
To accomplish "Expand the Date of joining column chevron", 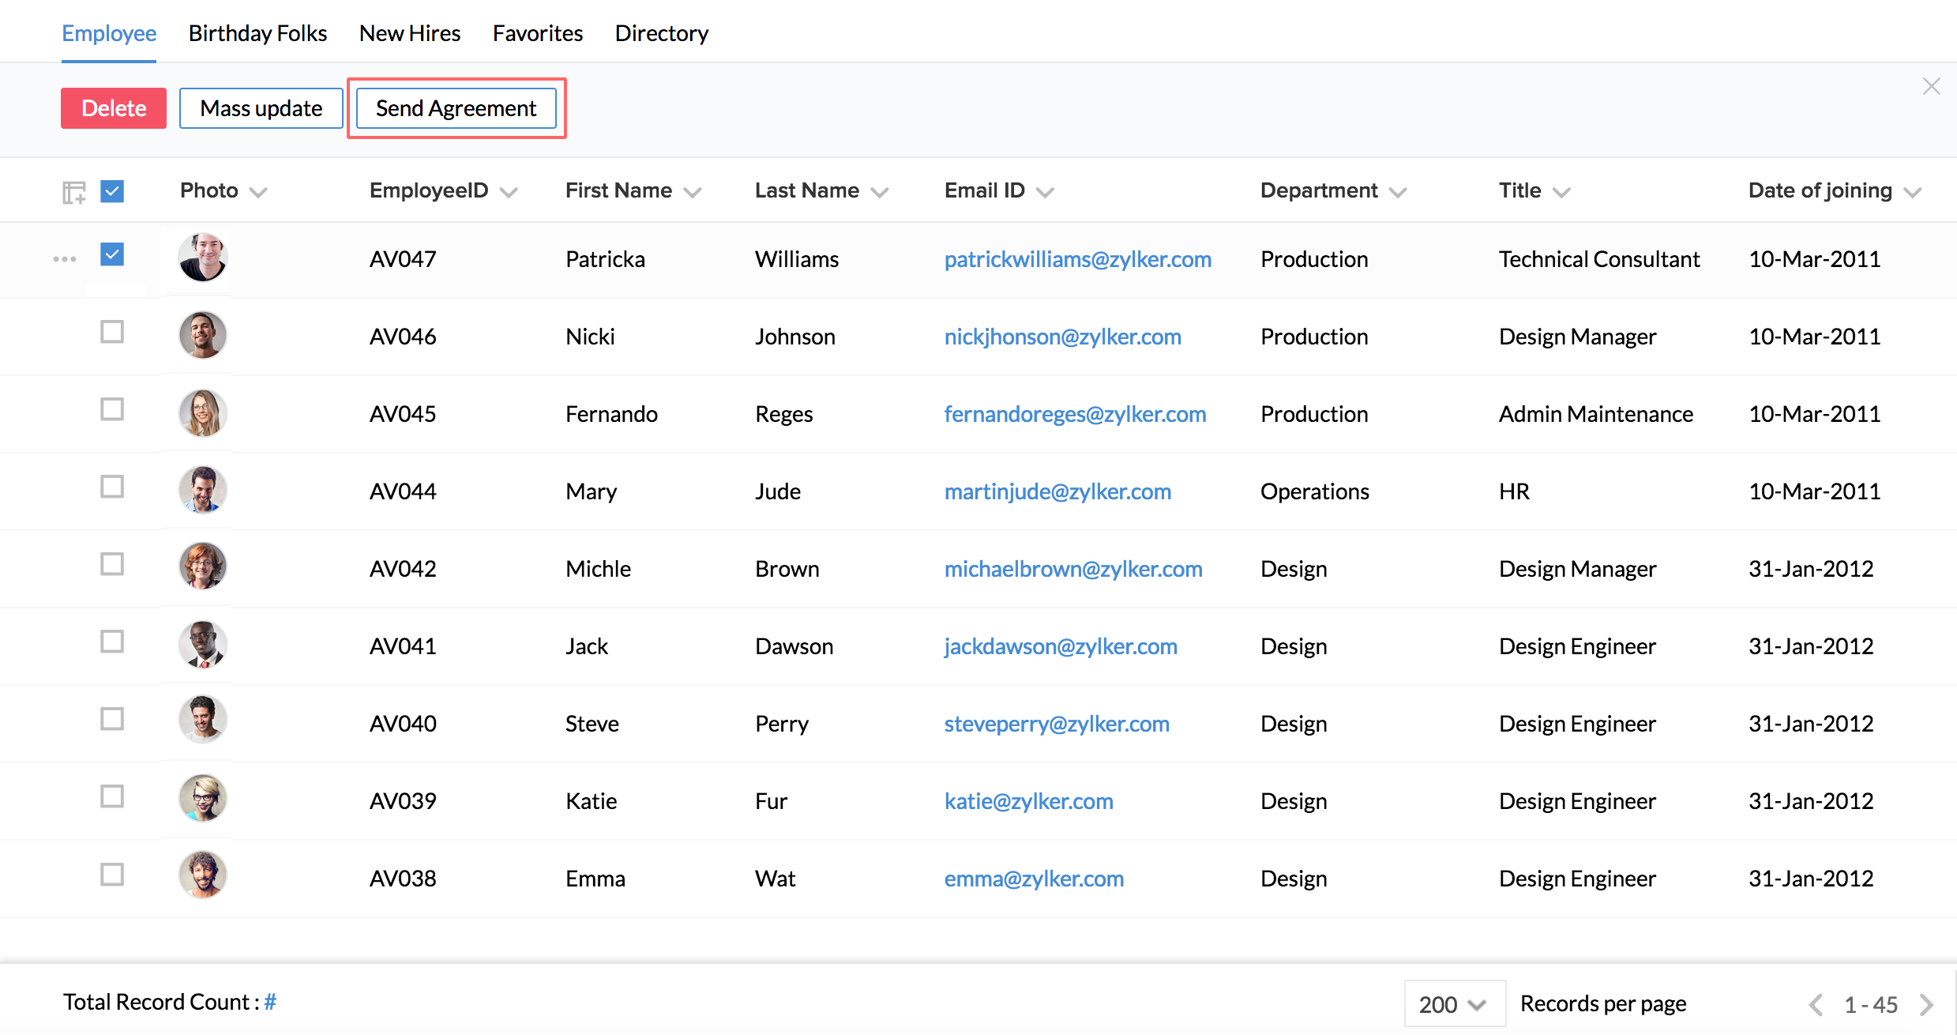I will (1912, 192).
